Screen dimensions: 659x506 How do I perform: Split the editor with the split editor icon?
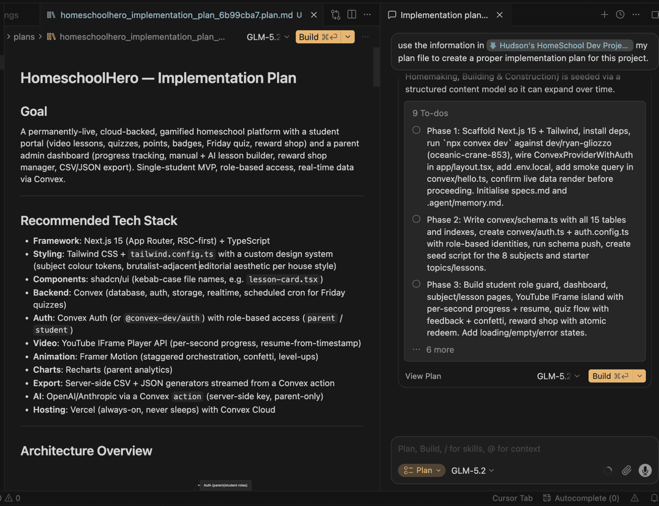(x=351, y=15)
